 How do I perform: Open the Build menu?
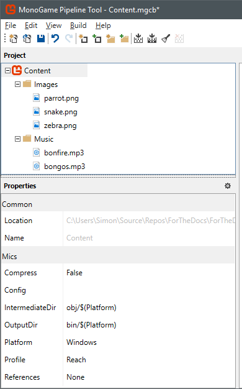(78, 25)
